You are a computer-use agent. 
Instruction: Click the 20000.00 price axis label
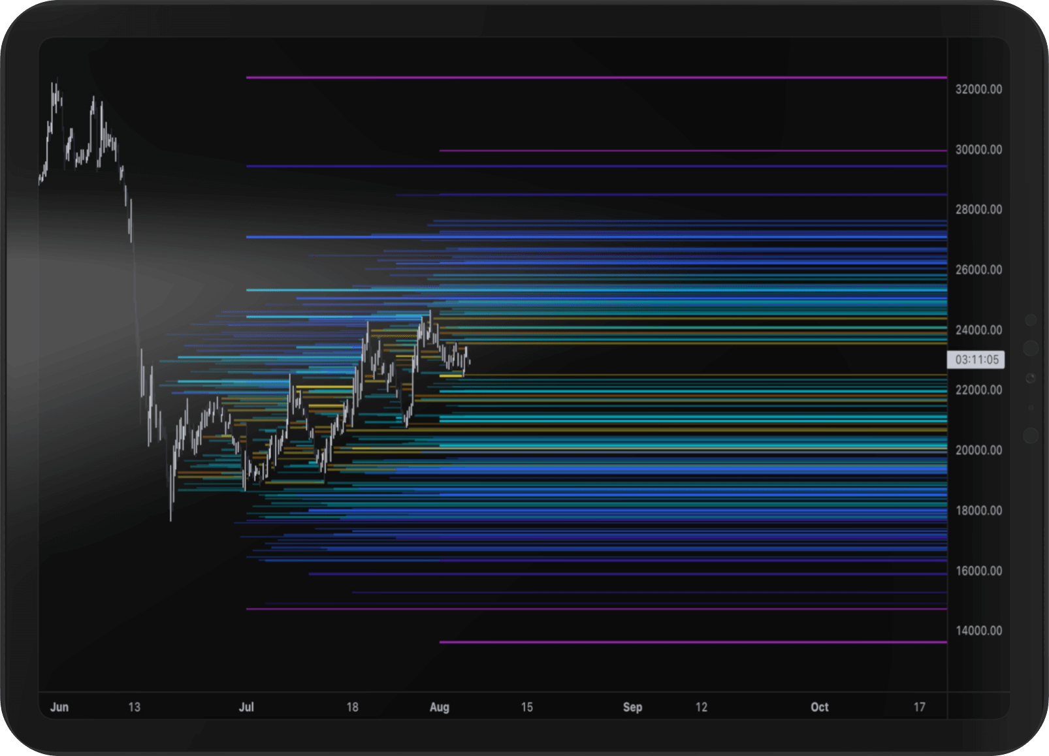pyautogui.click(x=978, y=450)
